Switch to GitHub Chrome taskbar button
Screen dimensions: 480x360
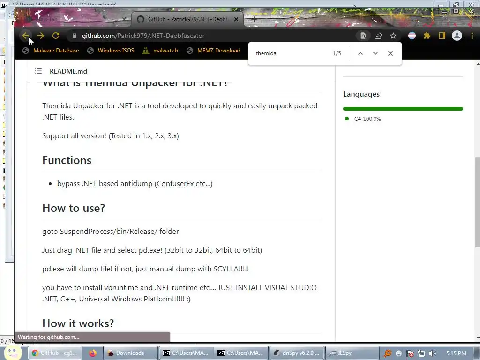click(x=55, y=353)
